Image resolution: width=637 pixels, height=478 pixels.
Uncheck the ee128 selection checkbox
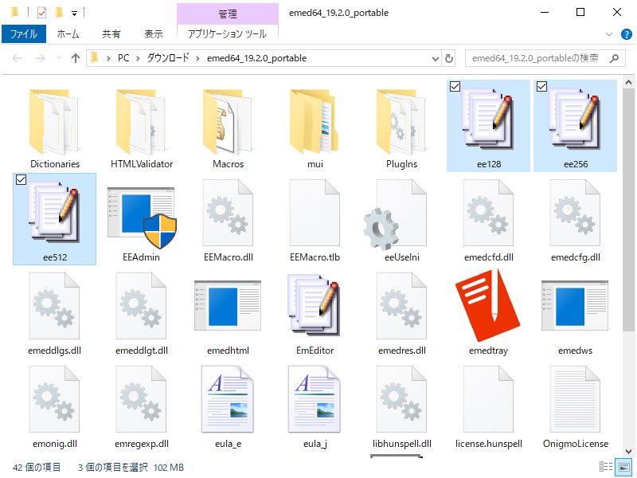pos(455,87)
